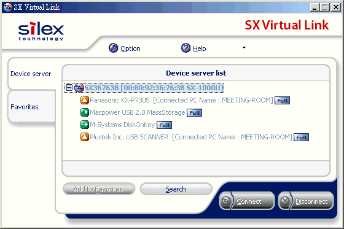
Task: Click the Connect button
Action: pyautogui.click(x=247, y=201)
